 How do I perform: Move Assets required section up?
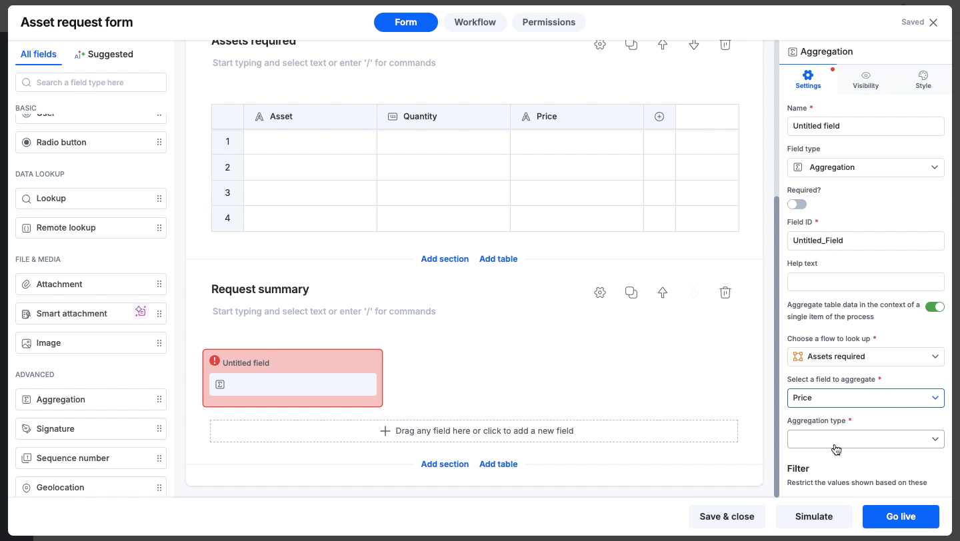(x=663, y=45)
